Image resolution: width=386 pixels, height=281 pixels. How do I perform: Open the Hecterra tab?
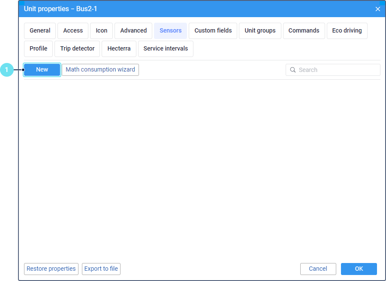tap(119, 49)
